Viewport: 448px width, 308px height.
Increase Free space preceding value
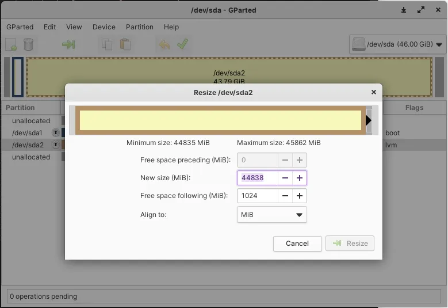click(x=300, y=160)
